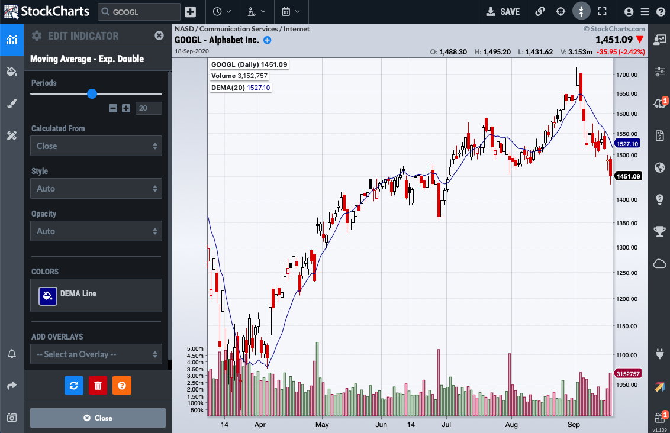670x433 pixels.
Task: Click the Periods value field showing 20
Action: point(149,108)
